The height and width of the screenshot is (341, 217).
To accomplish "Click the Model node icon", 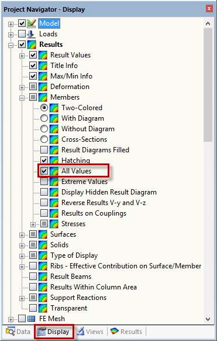I will pyautogui.click(x=32, y=23).
